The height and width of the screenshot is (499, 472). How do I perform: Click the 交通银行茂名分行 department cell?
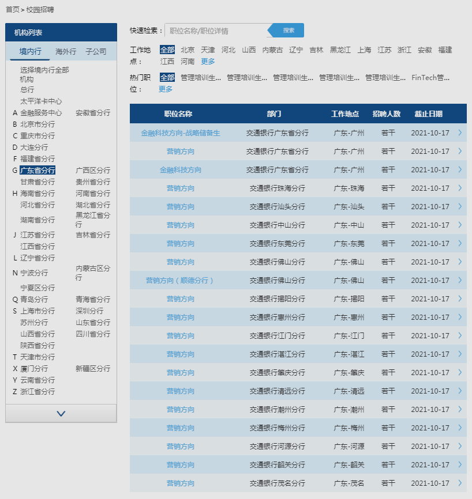[x=278, y=483]
